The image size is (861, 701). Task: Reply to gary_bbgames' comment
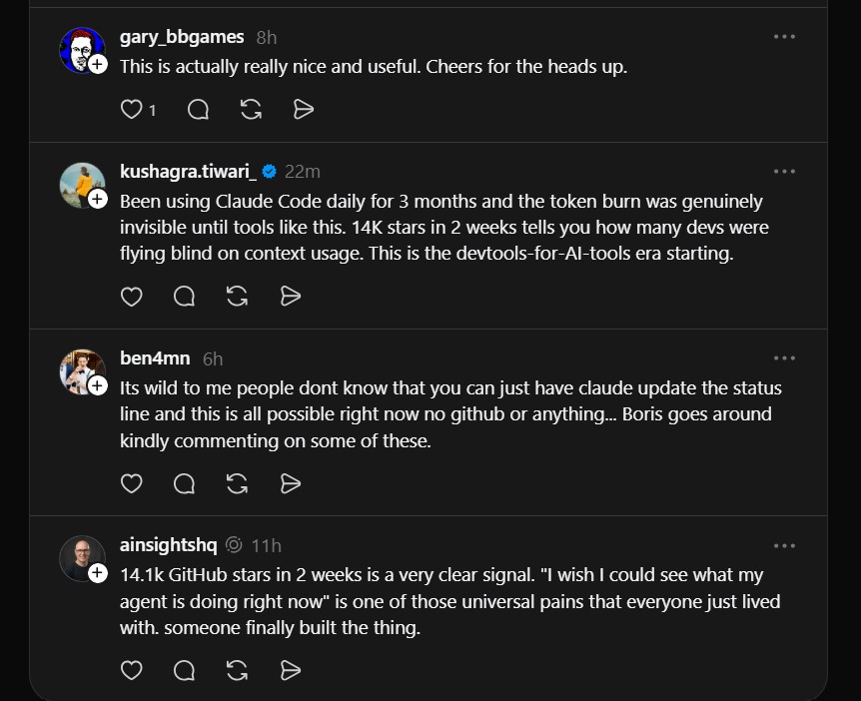(x=198, y=109)
